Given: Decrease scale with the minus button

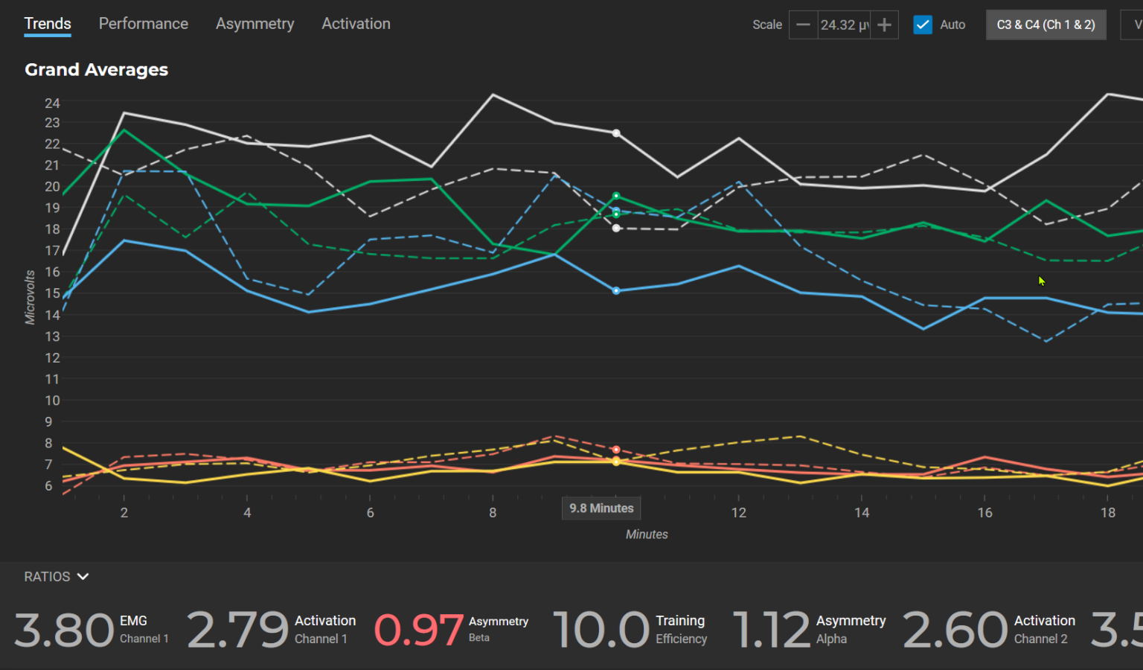Looking at the screenshot, I should 803,25.
